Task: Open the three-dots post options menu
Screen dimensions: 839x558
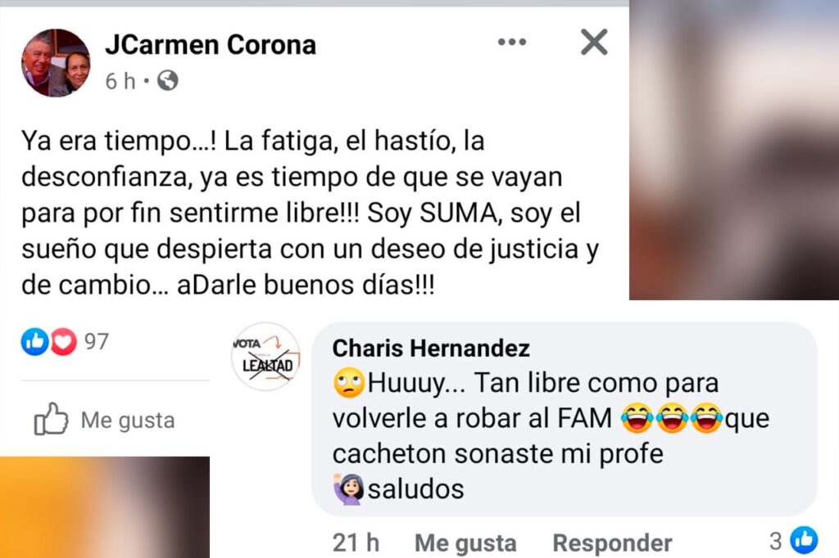Action: (511, 42)
